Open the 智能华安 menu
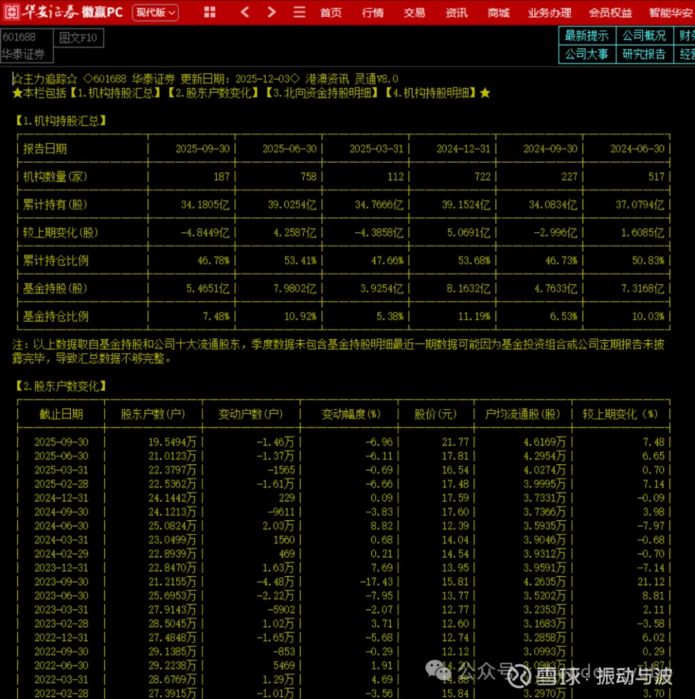 point(671,12)
